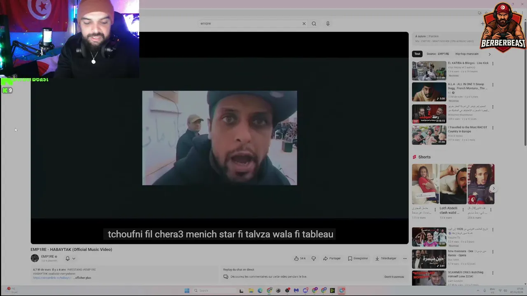Viewport: 527px width, 296px height.
Task: Click the notification bell icon beside EMP1RE
Action: (68, 259)
